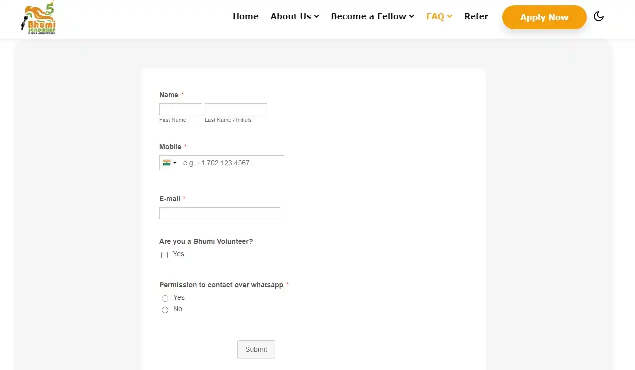Screen dimensions: 635x370
Task: Click the India flag icon
Action: tap(167, 163)
